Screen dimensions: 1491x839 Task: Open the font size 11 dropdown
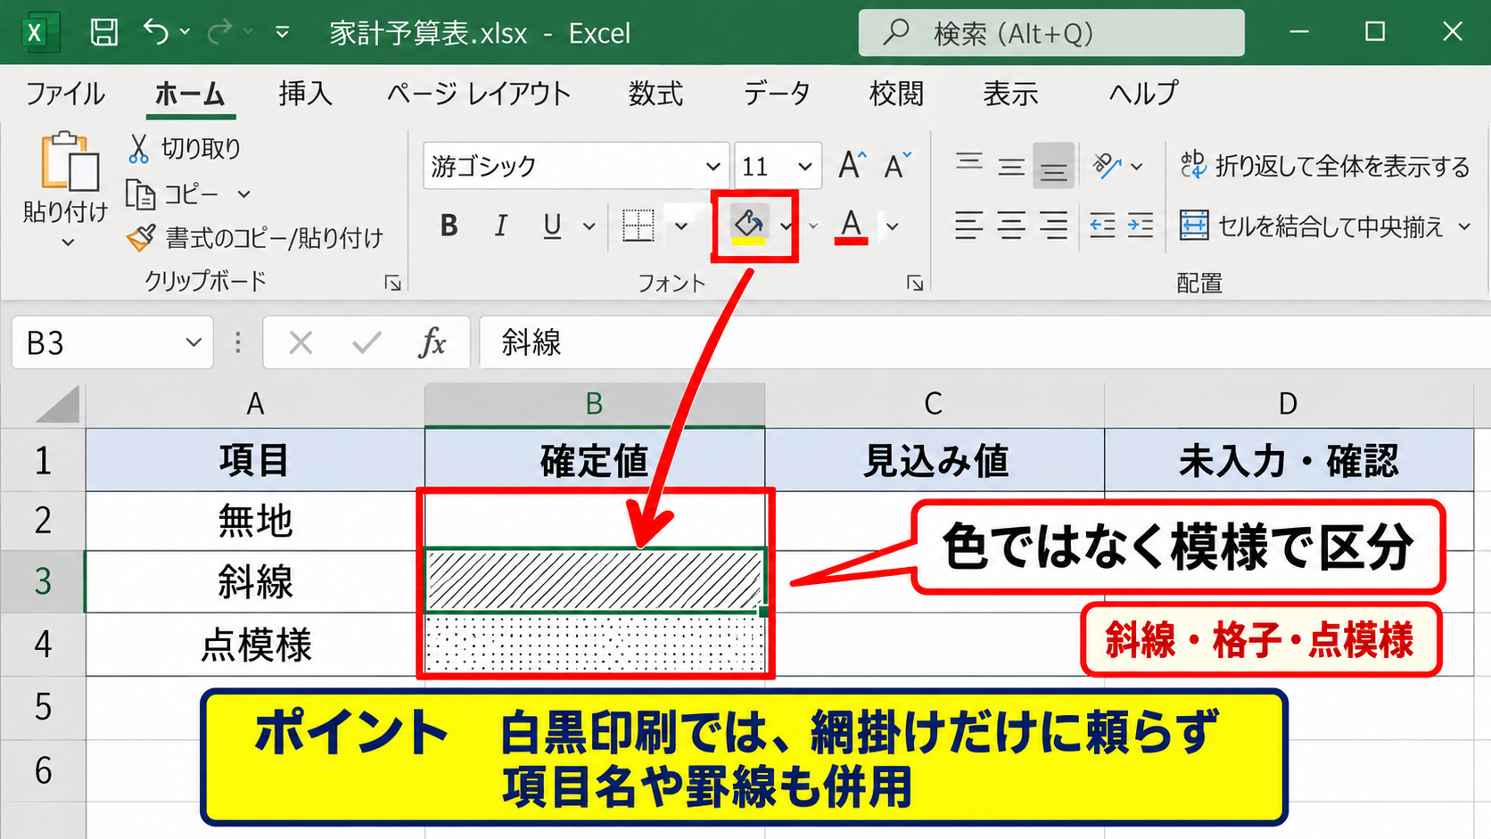click(804, 166)
